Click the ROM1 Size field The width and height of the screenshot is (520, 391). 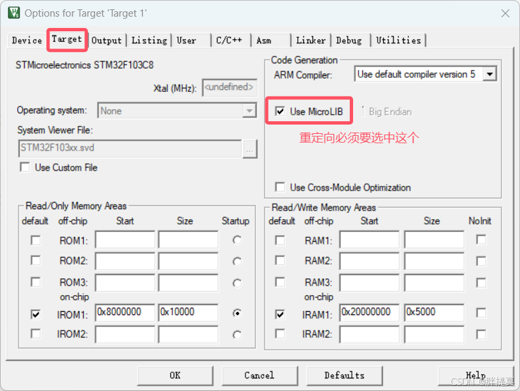click(x=188, y=240)
